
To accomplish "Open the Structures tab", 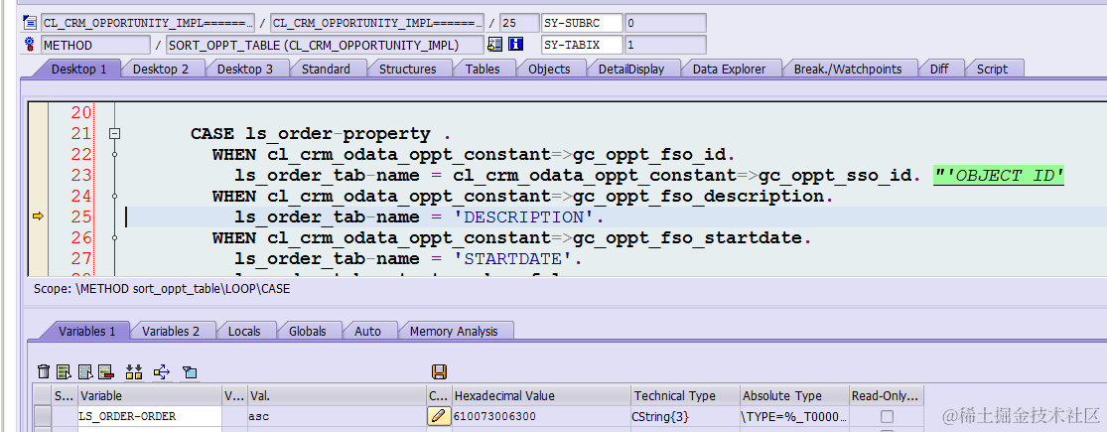I will (x=407, y=69).
